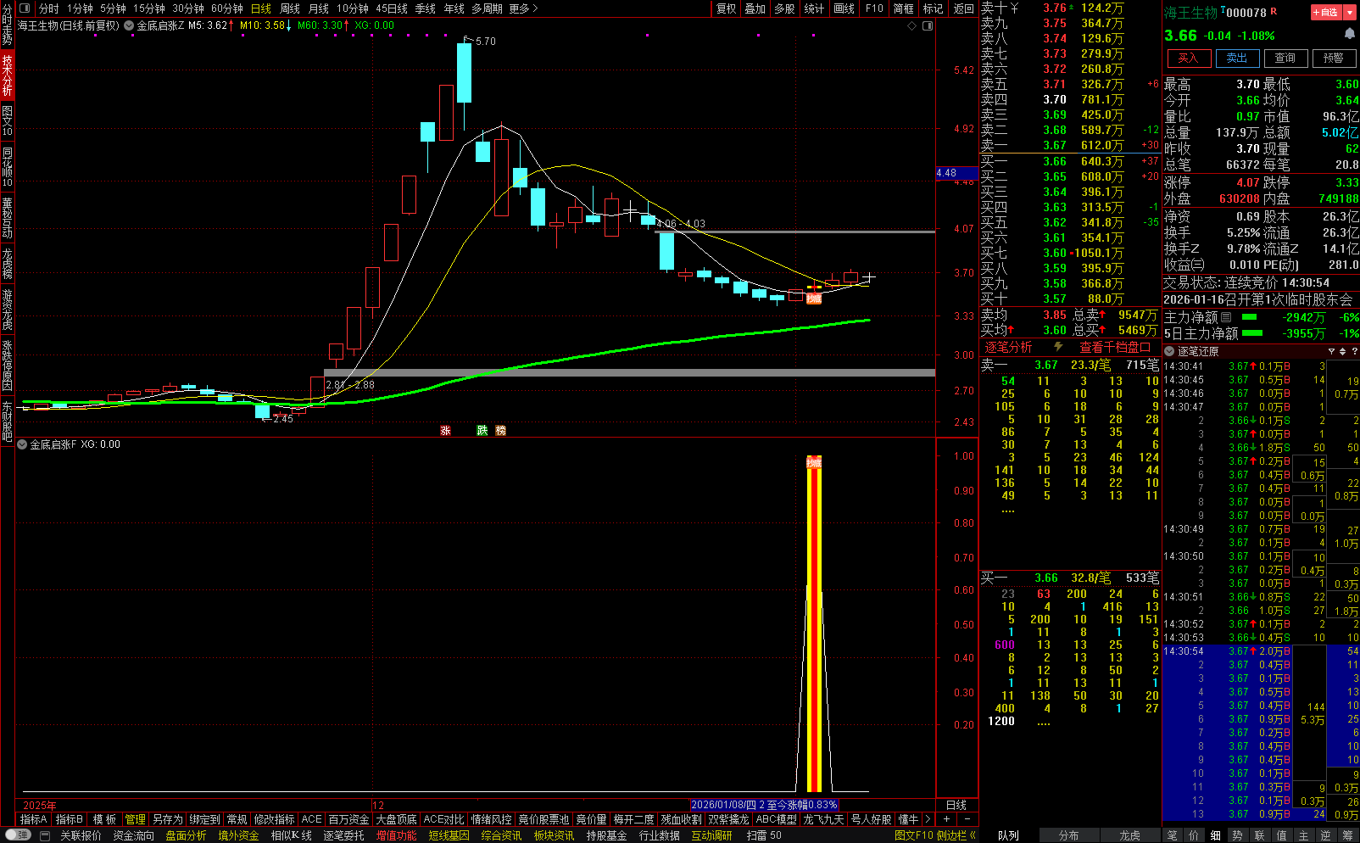Click the filter funnel icon in 逐笔还原
1360x843 pixels.
(1331, 351)
